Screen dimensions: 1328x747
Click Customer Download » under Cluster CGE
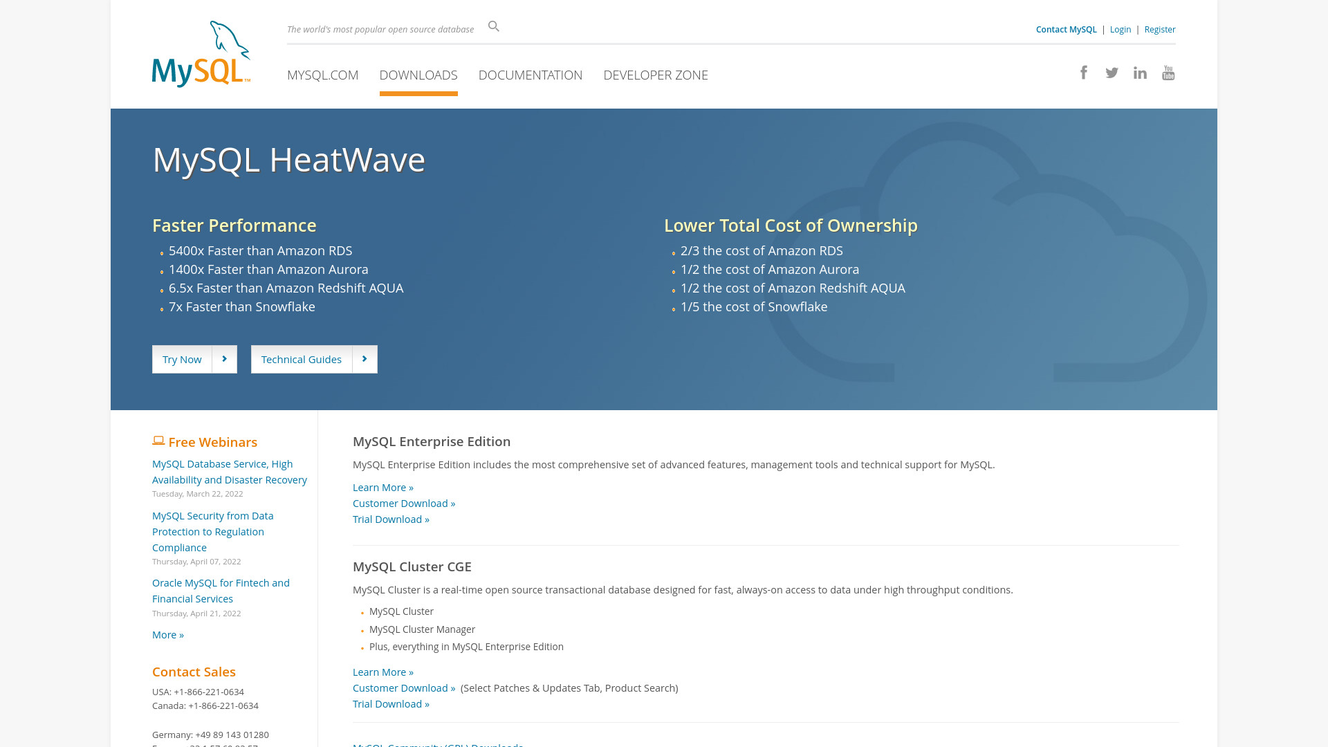pyautogui.click(x=404, y=688)
